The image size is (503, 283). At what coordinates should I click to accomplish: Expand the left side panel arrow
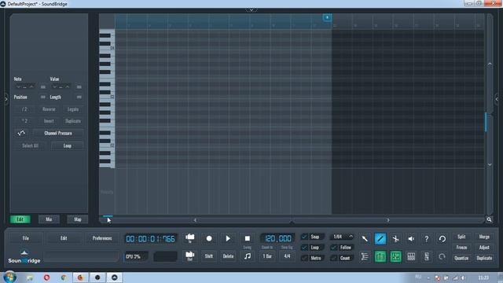tap(6, 99)
